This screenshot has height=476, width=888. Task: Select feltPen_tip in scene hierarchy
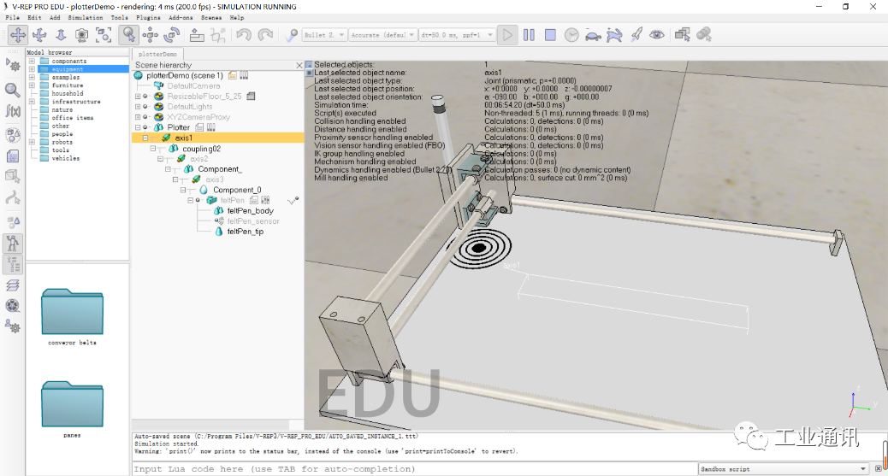[245, 232]
